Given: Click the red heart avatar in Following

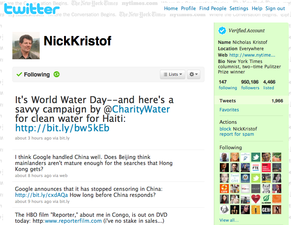Looking at the screenshot, I should coord(255,199).
